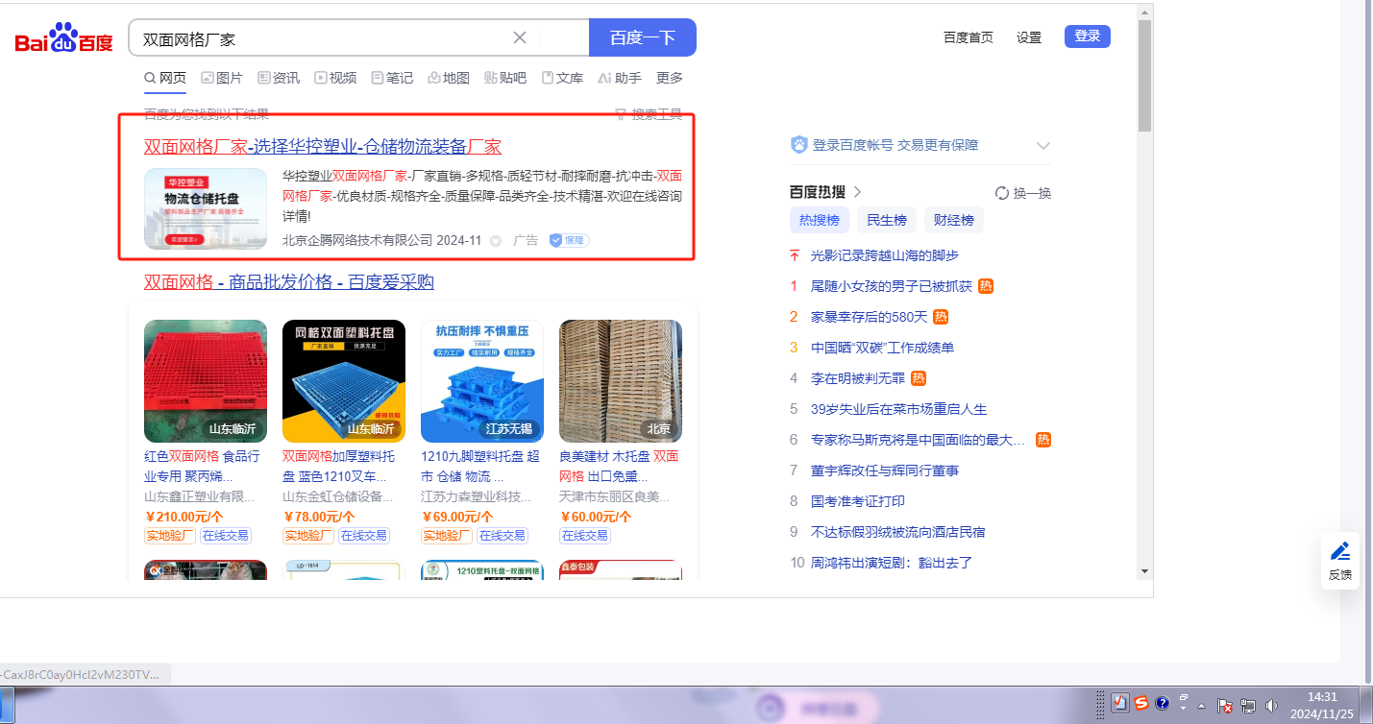Open the 视频 video tab
The height and width of the screenshot is (724, 1373).
click(x=335, y=78)
